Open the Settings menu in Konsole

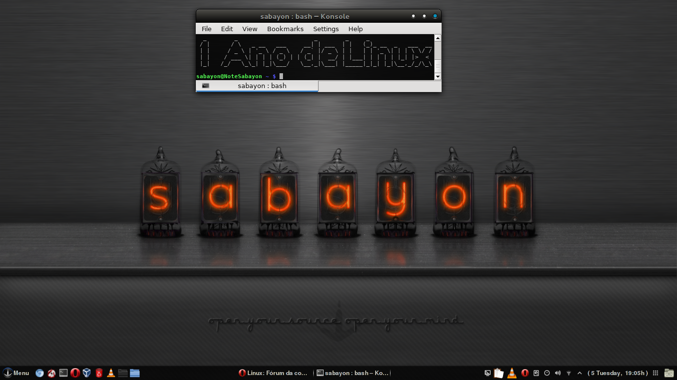click(326, 29)
